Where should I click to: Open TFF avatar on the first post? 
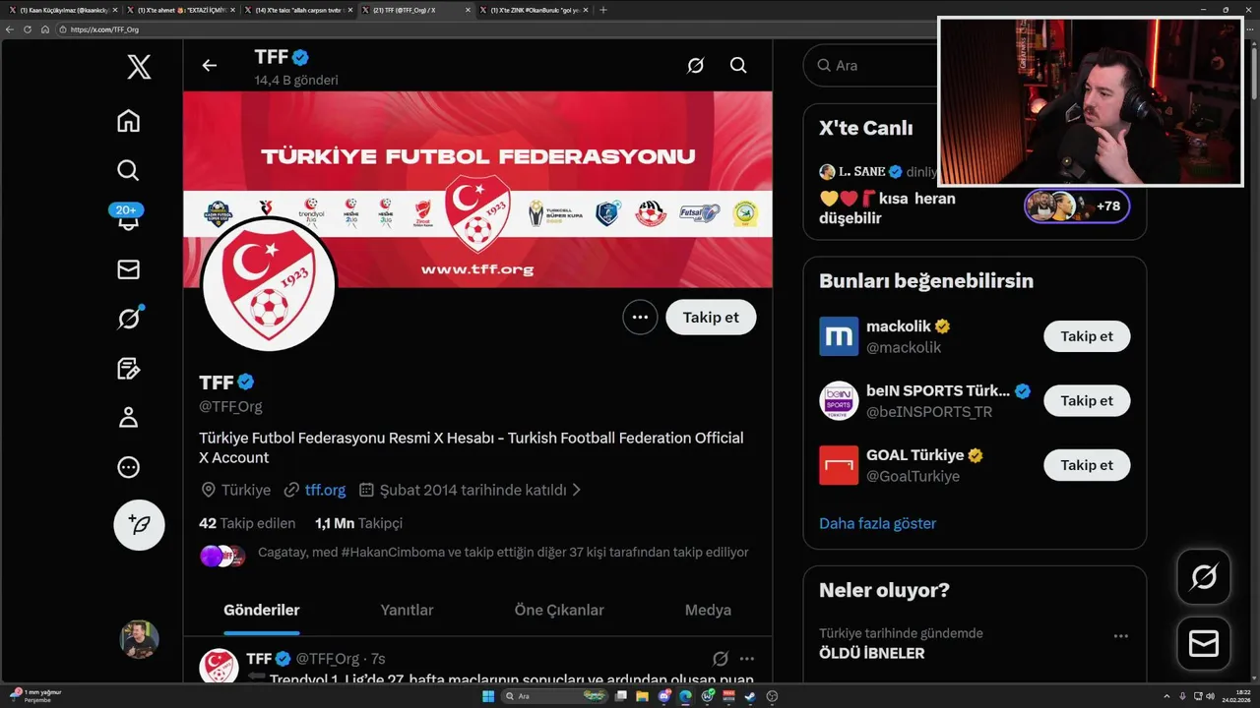(219, 667)
